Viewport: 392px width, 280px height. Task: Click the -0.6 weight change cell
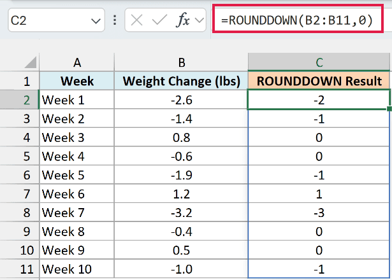pos(181,156)
